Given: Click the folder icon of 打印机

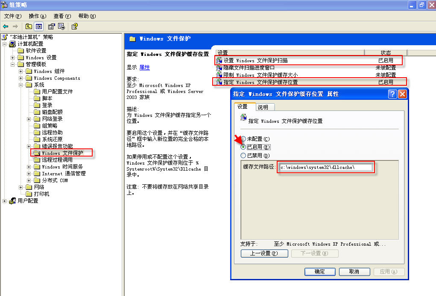Looking at the screenshot, I should pyautogui.click(x=29, y=194).
